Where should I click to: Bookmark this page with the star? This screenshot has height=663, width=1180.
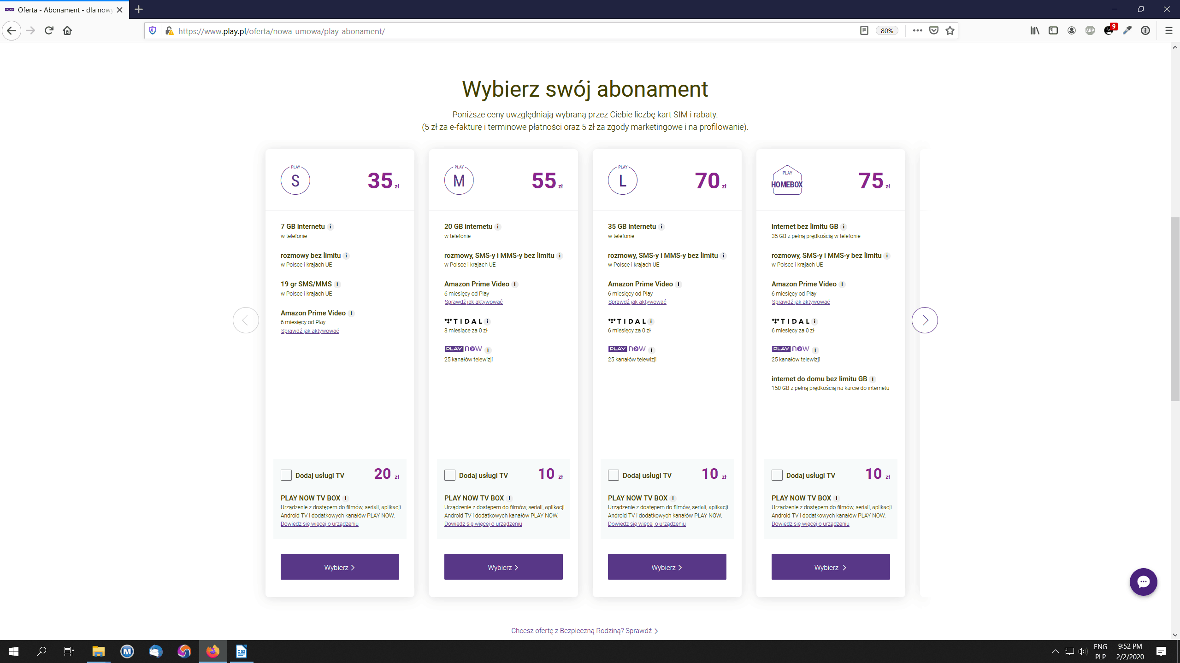[950, 31]
